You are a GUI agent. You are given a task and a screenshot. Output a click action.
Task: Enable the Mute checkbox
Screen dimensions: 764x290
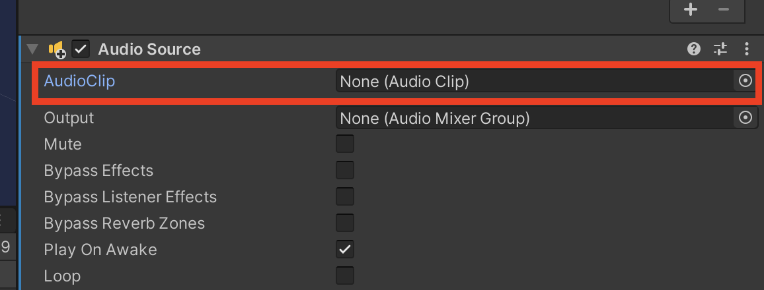click(345, 144)
